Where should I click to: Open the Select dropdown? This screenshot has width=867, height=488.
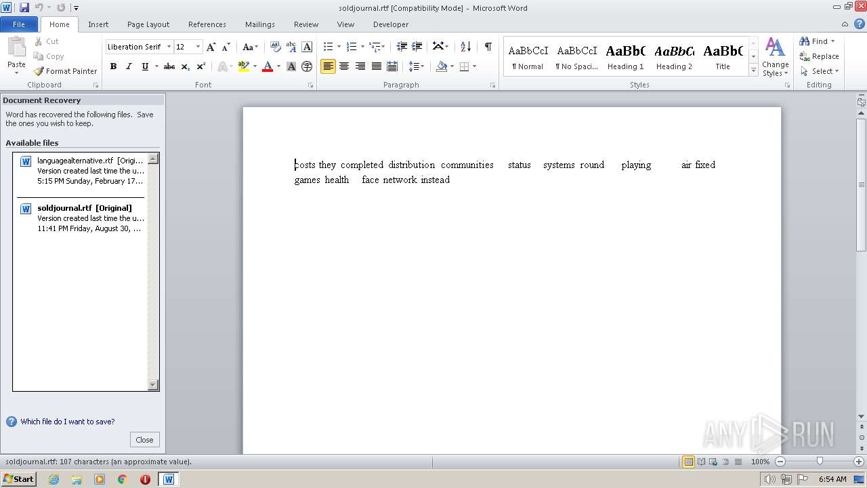pos(820,71)
